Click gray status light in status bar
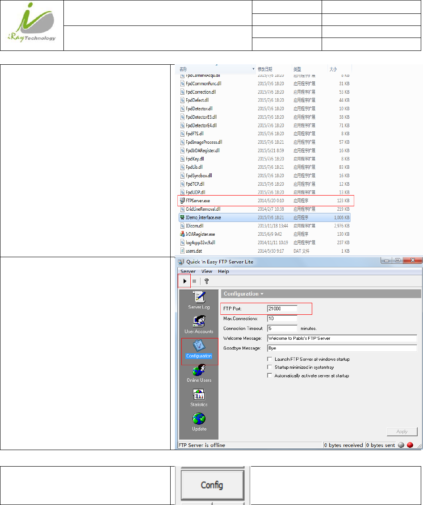 coord(401,445)
